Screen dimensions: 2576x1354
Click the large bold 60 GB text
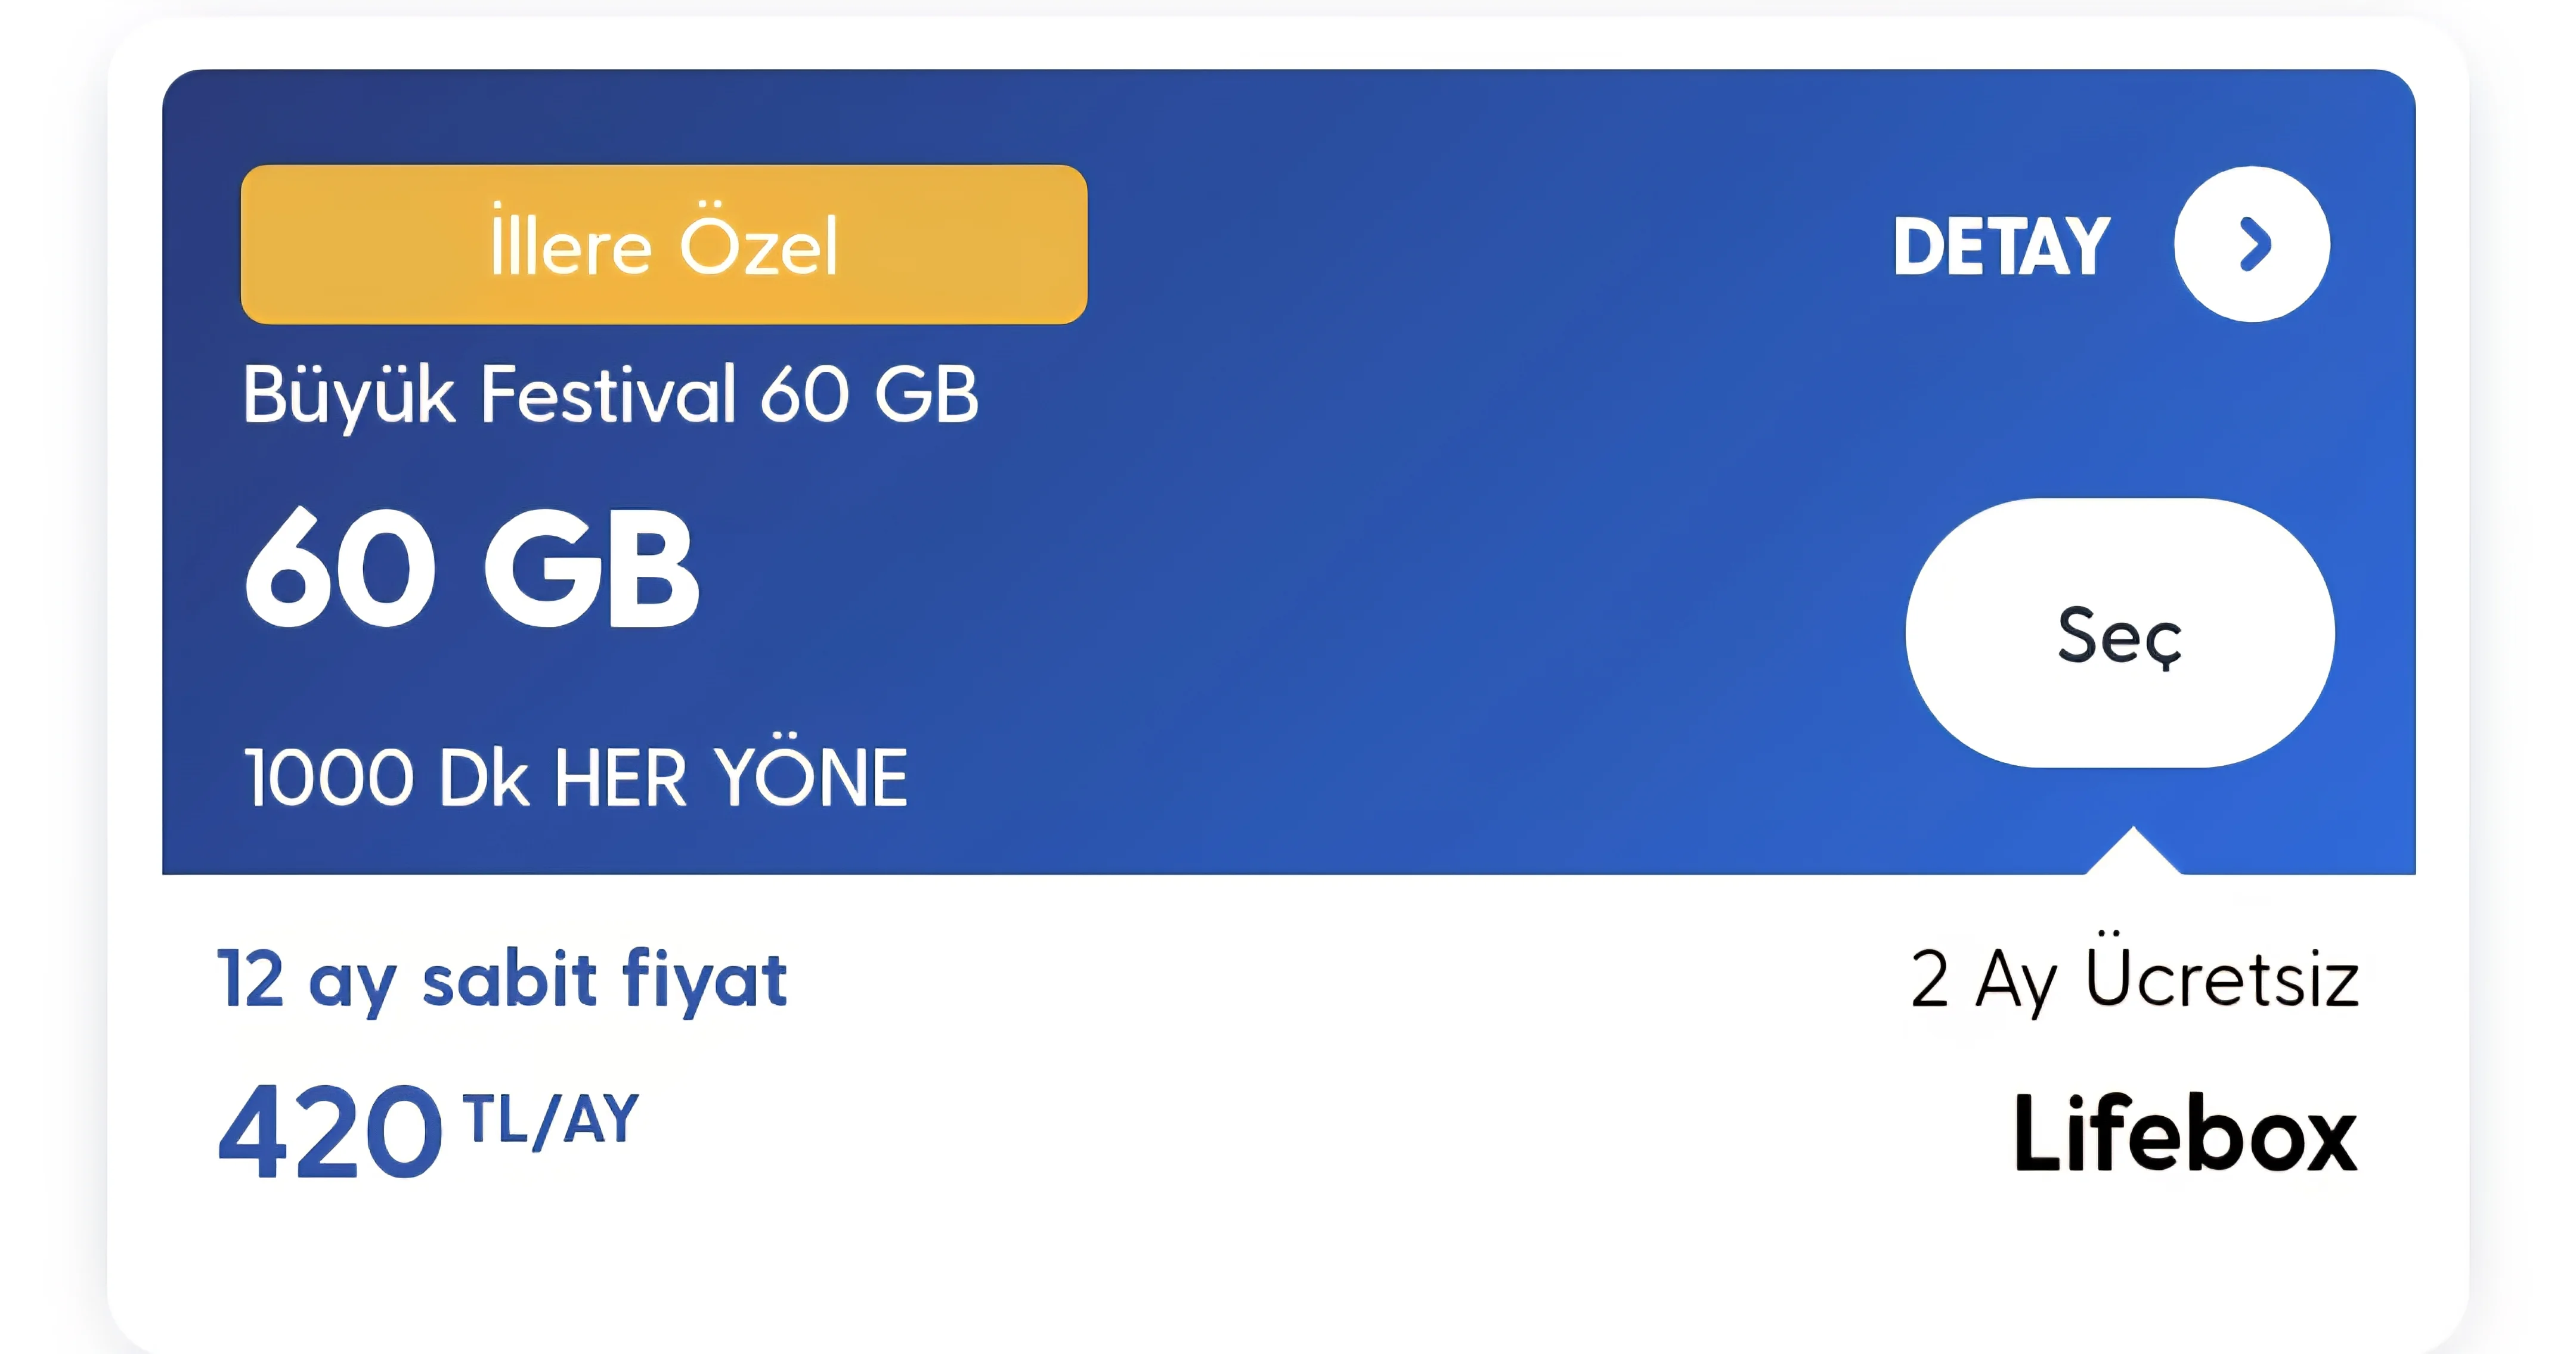pyautogui.click(x=472, y=567)
